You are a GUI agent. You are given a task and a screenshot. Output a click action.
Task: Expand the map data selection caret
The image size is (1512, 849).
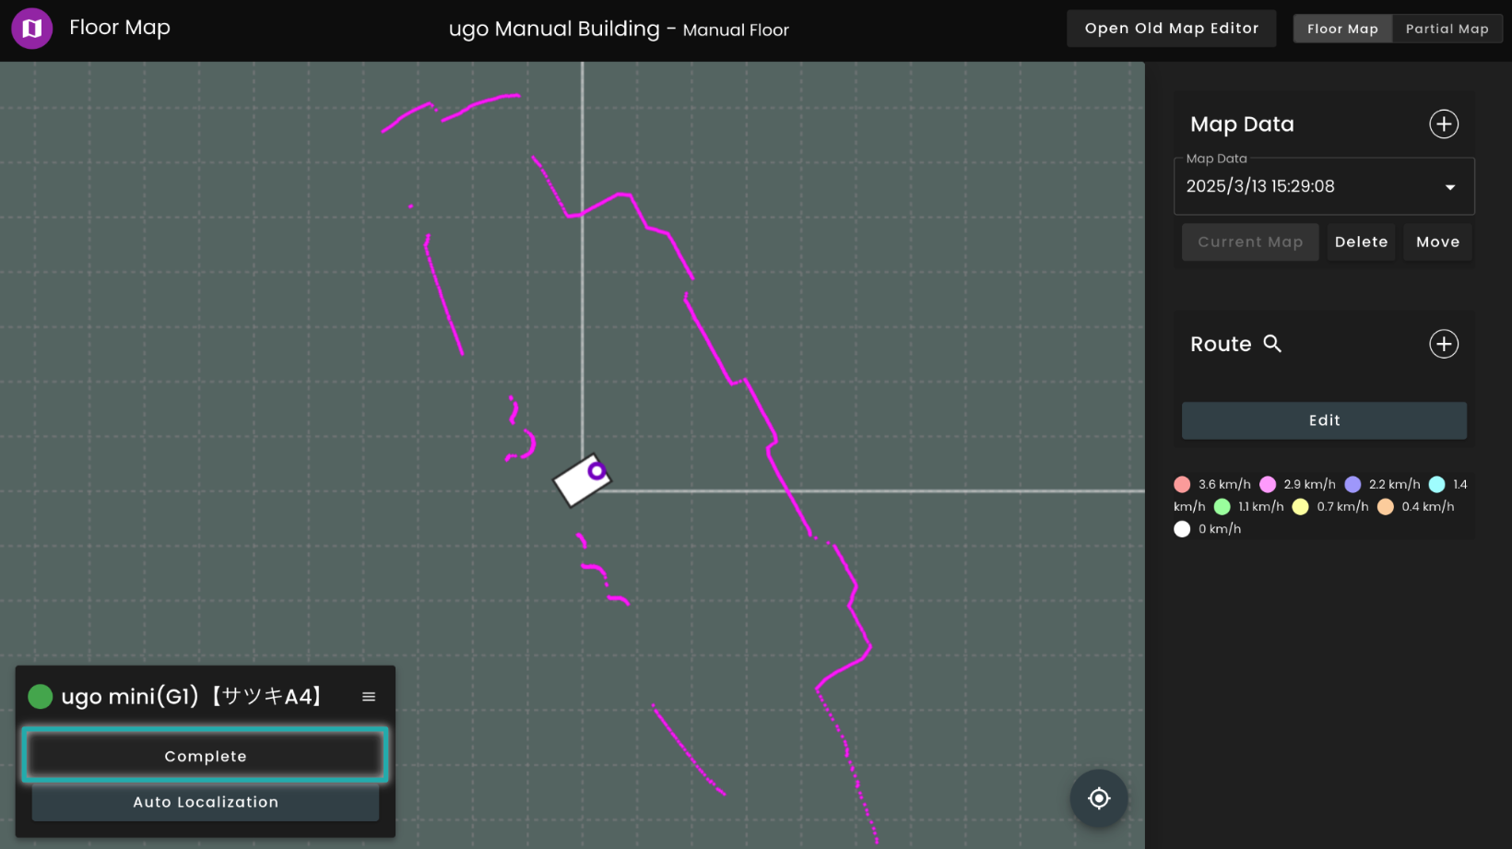coord(1450,186)
